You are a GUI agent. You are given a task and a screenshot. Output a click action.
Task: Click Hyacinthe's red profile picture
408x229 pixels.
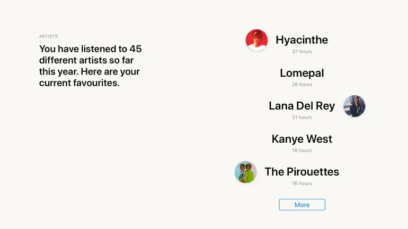[256, 40]
